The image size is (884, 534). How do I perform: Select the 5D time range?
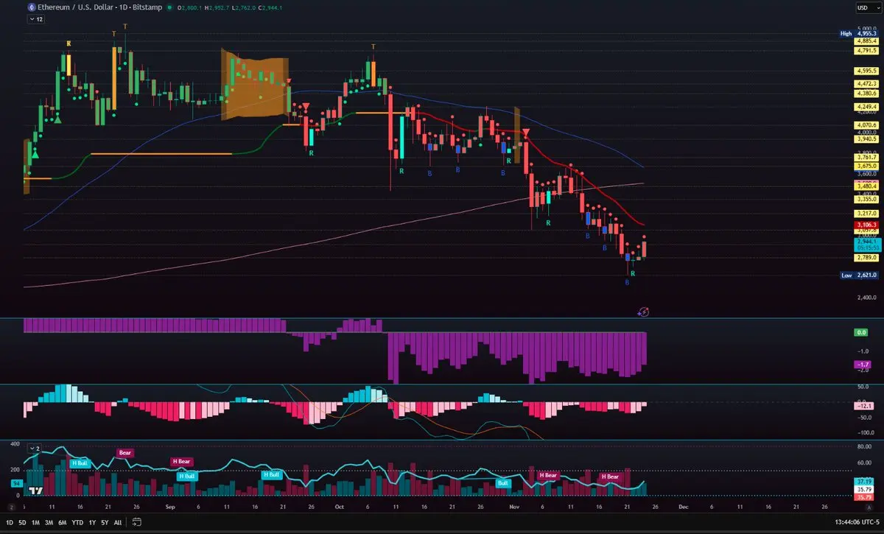[x=22, y=522]
